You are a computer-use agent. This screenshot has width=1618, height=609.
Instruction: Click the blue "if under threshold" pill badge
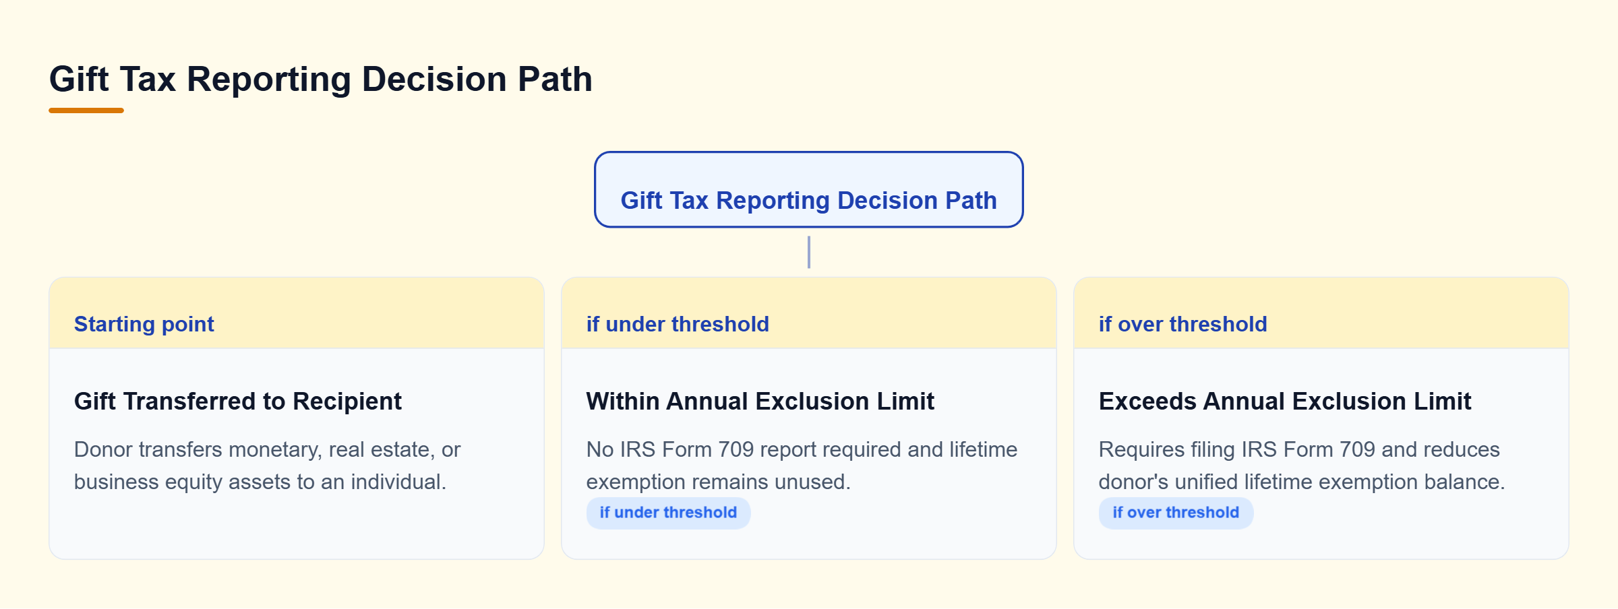click(668, 513)
